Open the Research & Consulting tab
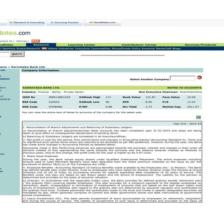The image size is (224, 224). [27, 23]
